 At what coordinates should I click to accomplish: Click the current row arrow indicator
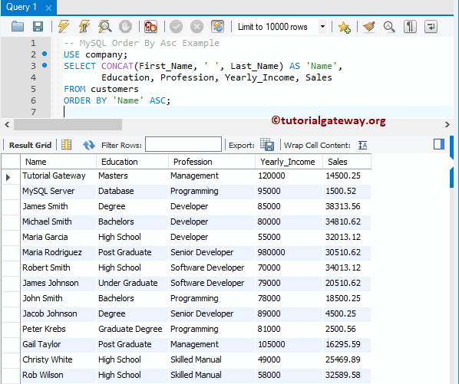click(x=8, y=177)
